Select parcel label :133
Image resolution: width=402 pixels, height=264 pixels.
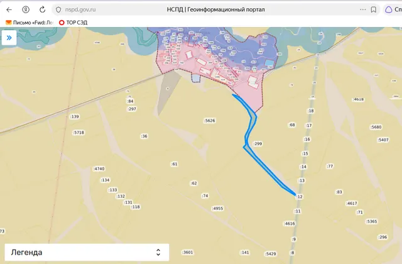(112, 190)
